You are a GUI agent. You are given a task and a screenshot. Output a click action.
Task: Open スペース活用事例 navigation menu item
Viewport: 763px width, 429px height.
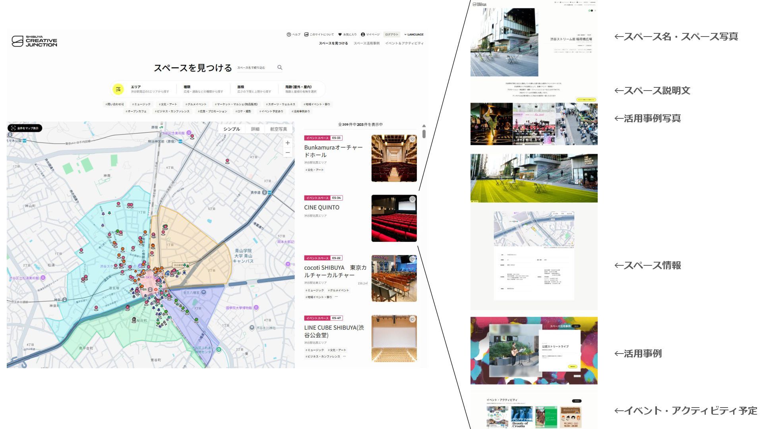pyautogui.click(x=366, y=43)
